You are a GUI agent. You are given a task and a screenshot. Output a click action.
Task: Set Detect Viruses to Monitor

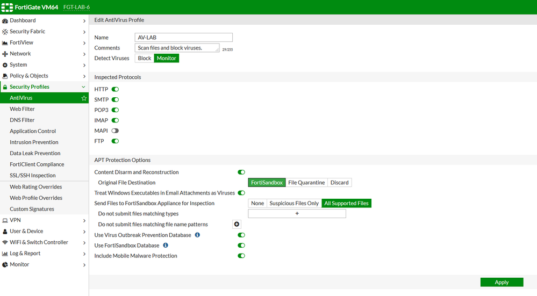(167, 58)
